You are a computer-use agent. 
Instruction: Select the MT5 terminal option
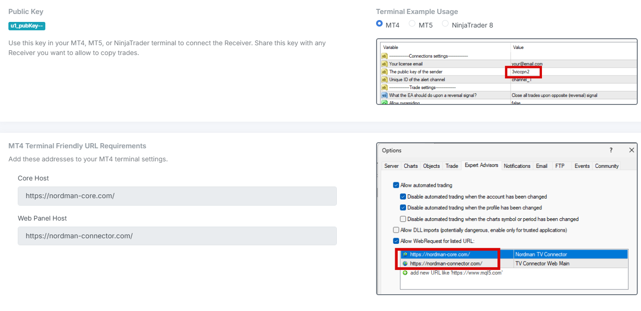pos(412,24)
